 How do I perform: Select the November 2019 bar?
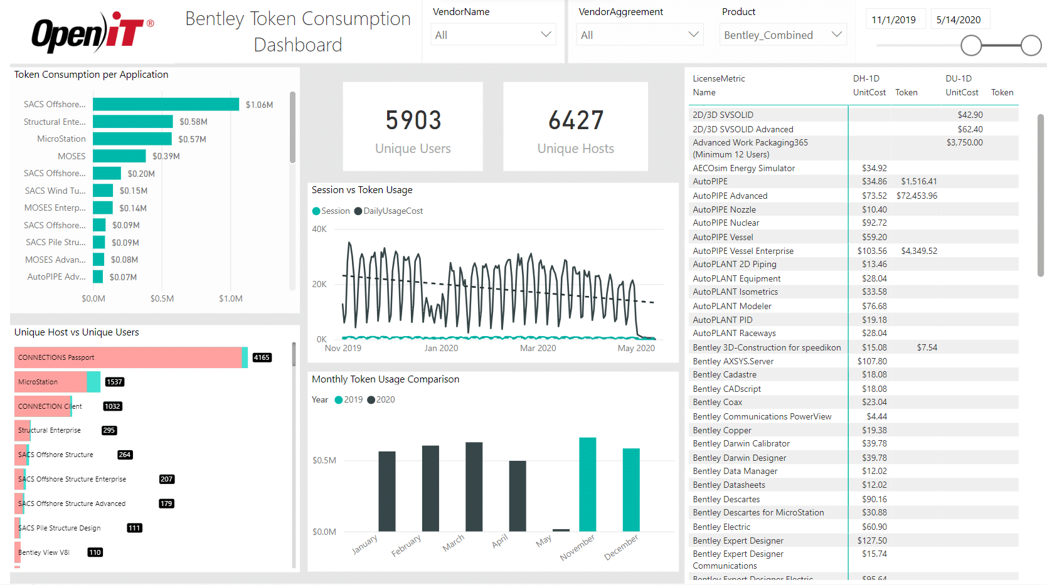pyautogui.click(x=587, y=485)
